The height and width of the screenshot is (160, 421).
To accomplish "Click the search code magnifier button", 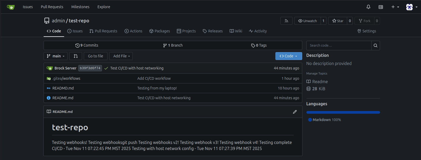I will pos(375,46).
